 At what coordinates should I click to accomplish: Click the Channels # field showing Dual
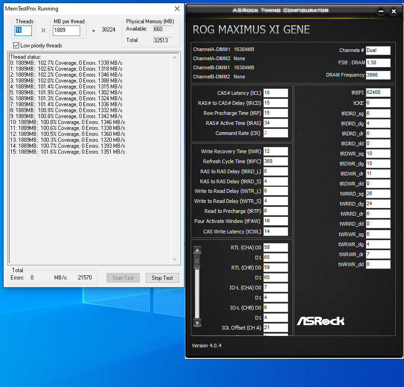point(378,51)
